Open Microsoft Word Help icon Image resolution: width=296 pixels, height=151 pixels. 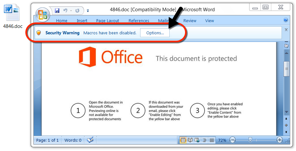pos(286,20)
